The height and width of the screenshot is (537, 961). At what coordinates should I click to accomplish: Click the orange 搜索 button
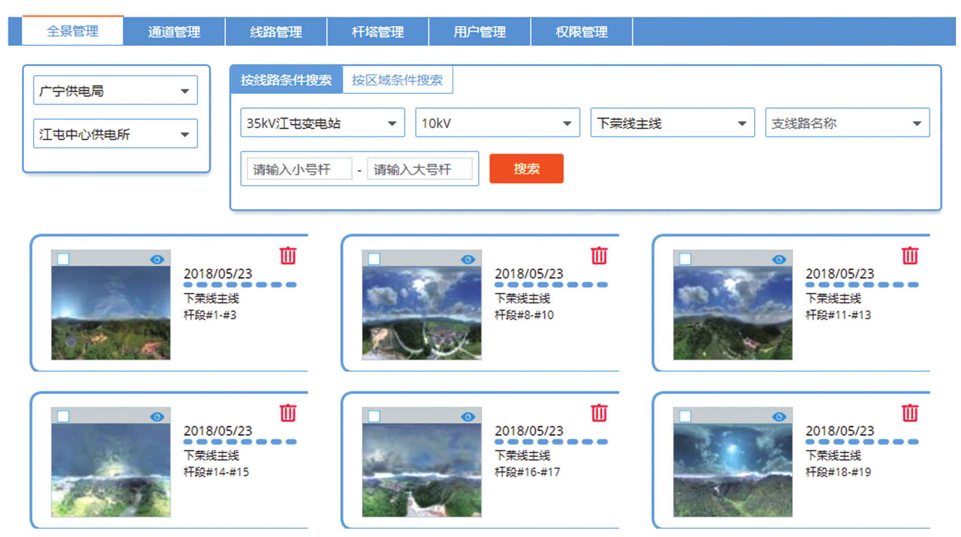point(526,168)
